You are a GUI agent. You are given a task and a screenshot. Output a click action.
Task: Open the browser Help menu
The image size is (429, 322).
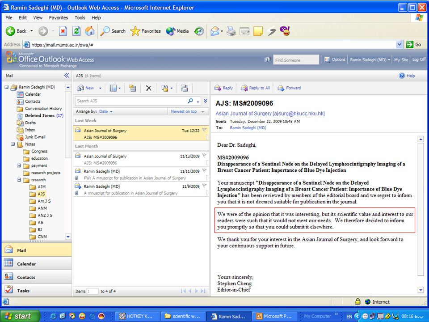tap(96, 17)
